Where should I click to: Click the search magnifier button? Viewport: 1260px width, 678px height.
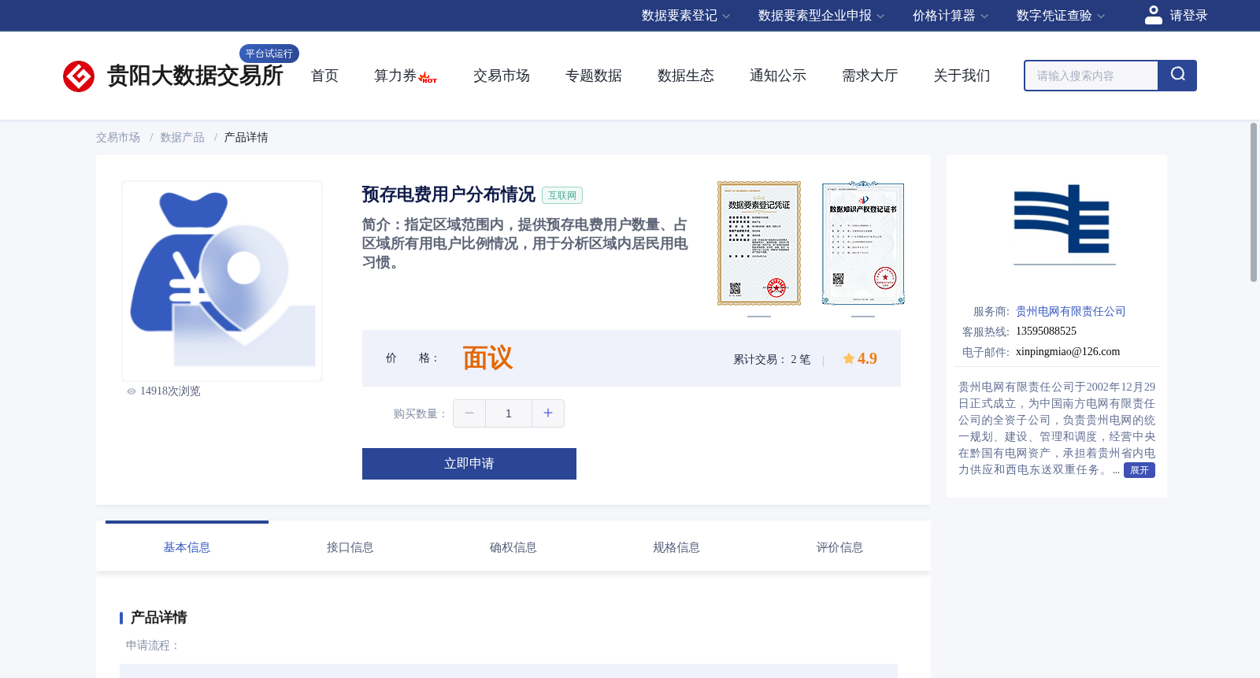[1177, 76]
